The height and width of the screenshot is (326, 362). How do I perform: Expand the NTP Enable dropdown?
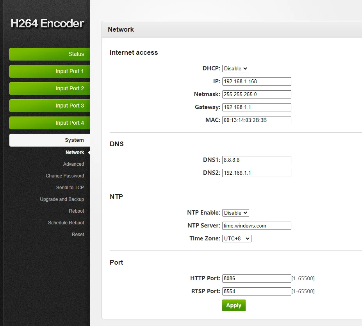point(235,213)
